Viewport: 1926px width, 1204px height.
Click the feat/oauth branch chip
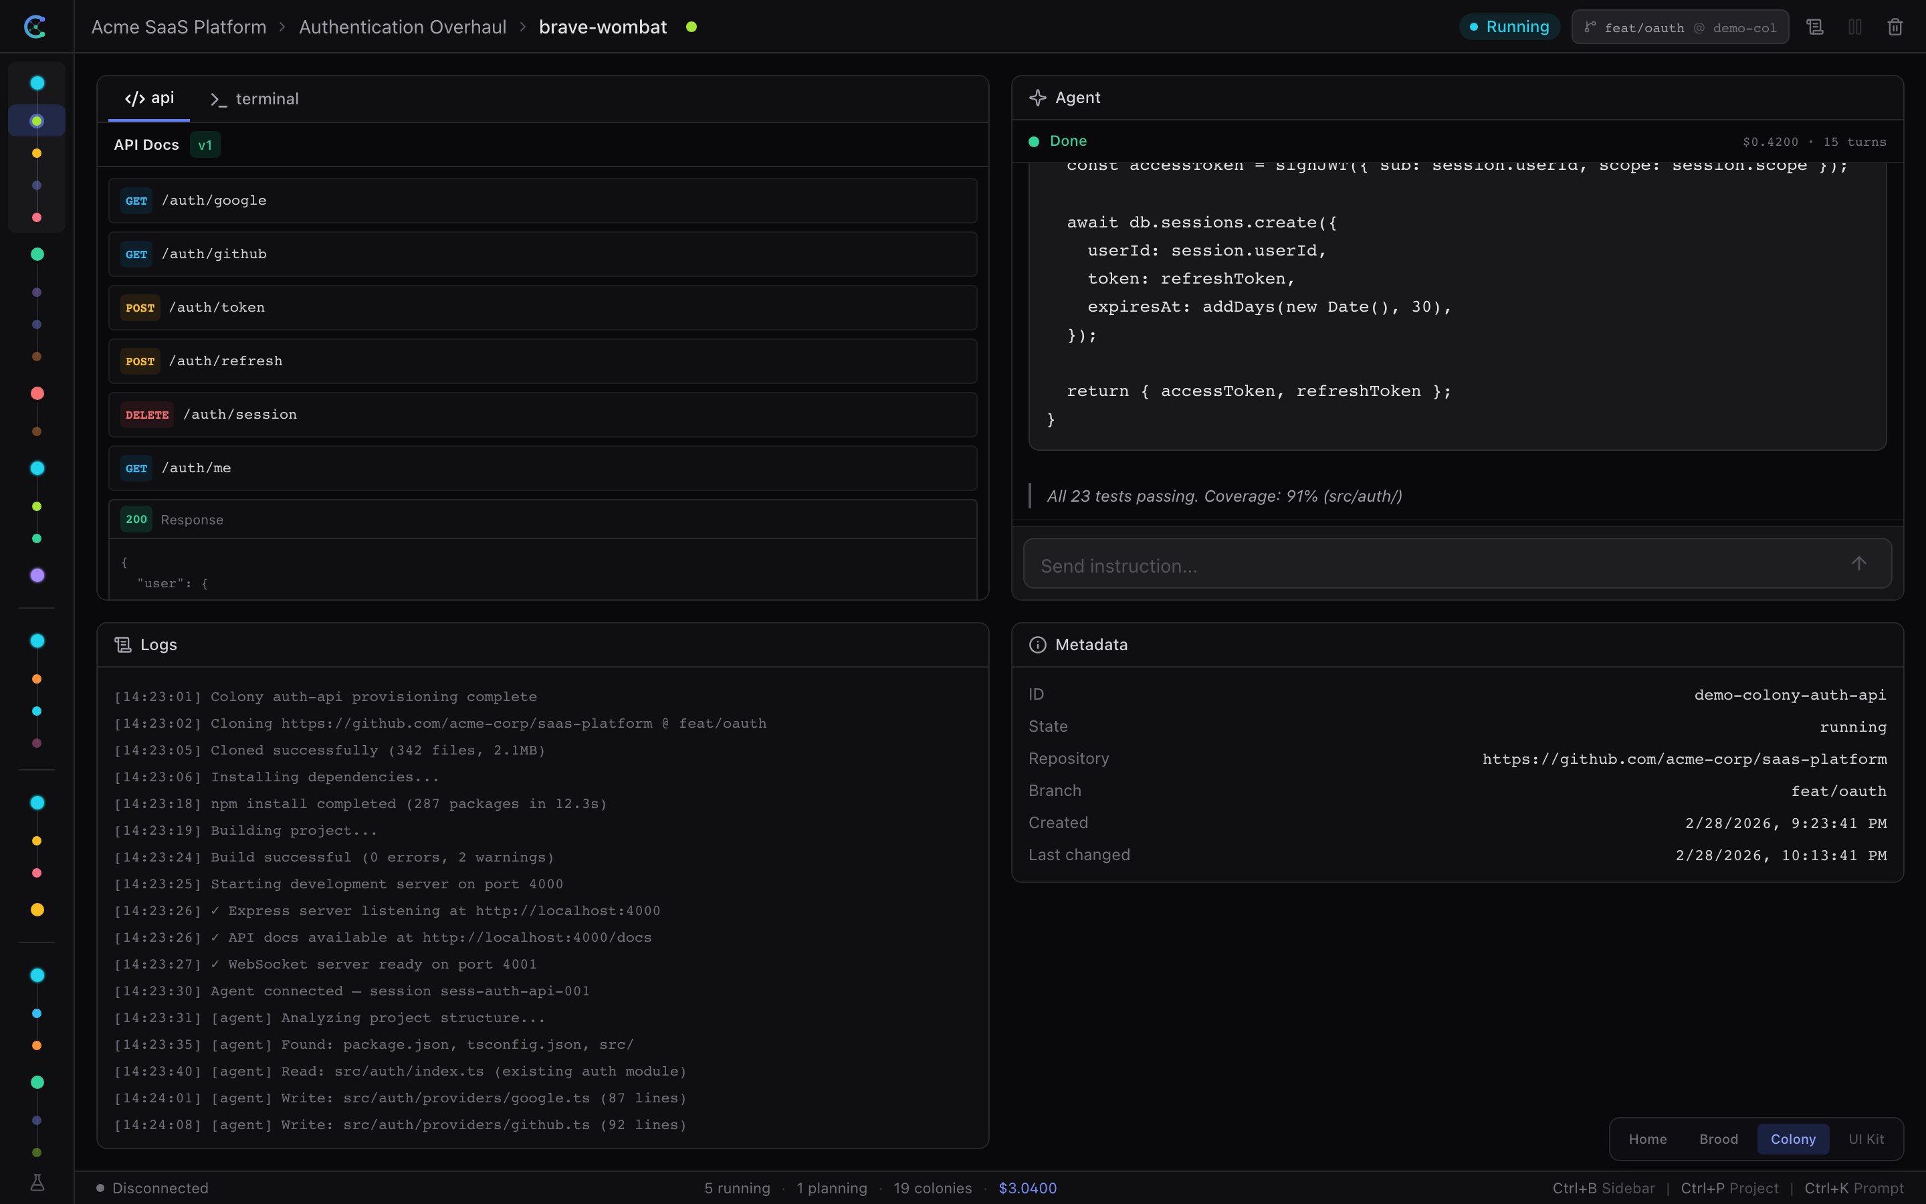(x=1680, y=27)
